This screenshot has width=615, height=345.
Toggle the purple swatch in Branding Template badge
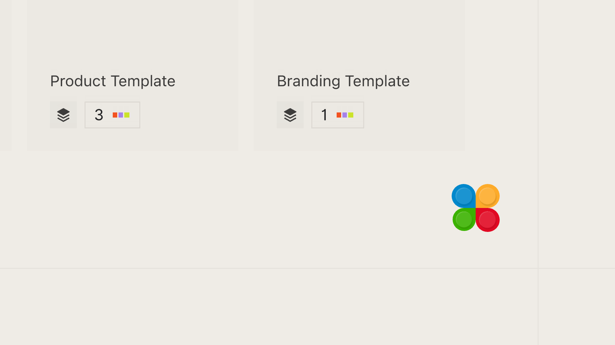(345, 115)
